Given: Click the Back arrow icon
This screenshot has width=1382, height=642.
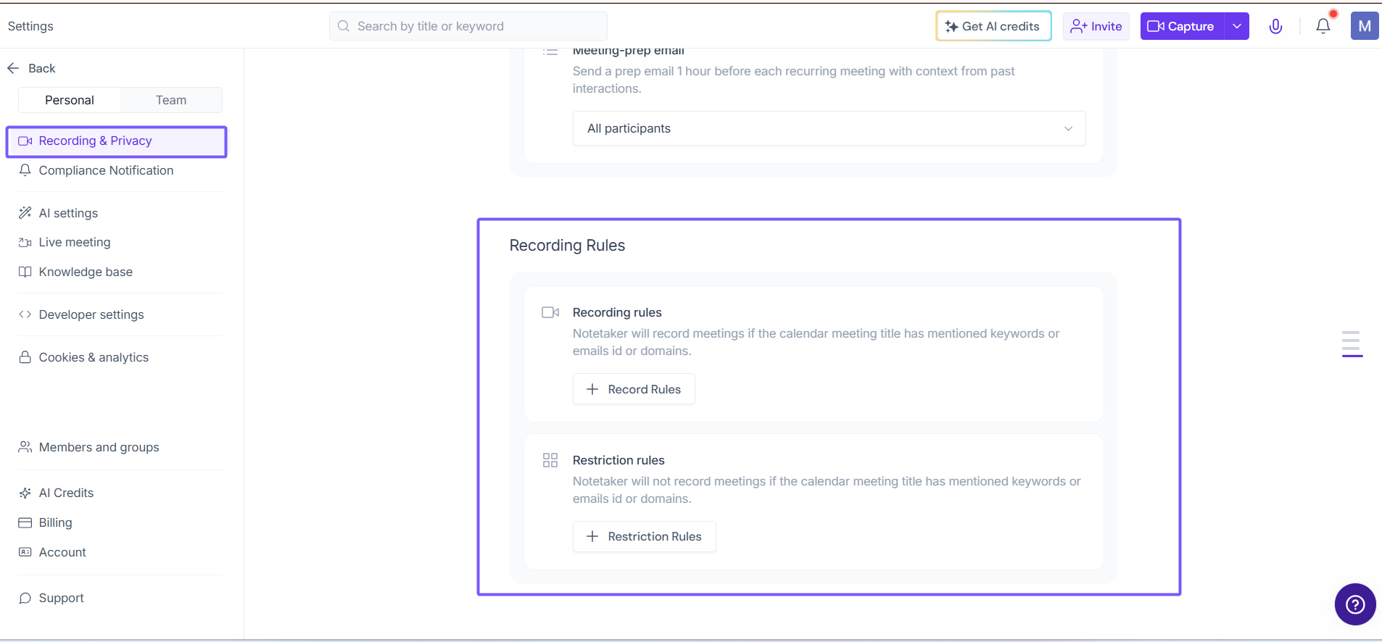Looking at the screenshot, I should (x=13, y=68).
